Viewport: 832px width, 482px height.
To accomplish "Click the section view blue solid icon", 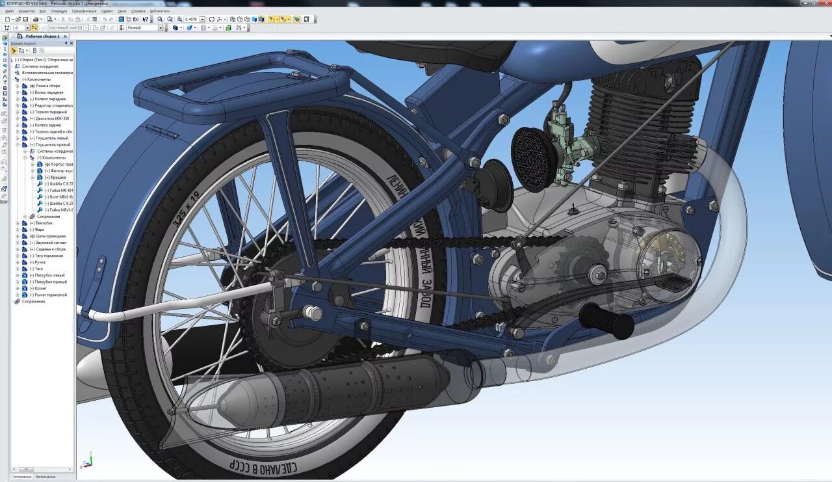I will point(189,27).
